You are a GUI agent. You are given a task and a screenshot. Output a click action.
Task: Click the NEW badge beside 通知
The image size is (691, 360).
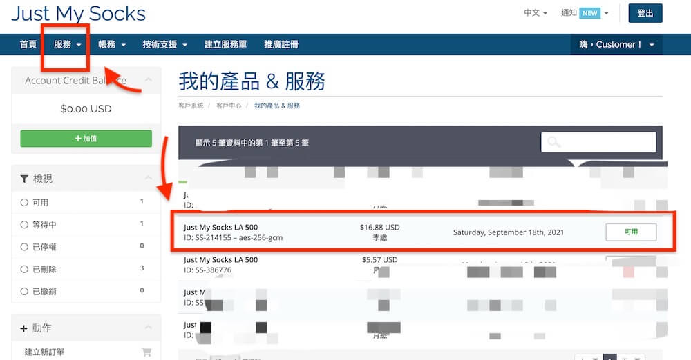tap(589, 13)
